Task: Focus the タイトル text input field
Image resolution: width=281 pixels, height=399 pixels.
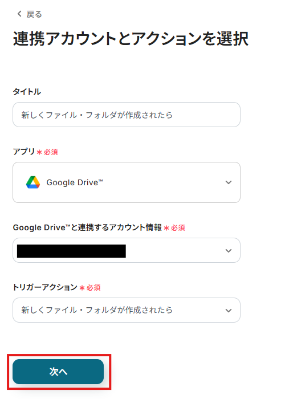Action: click(127, 115)
